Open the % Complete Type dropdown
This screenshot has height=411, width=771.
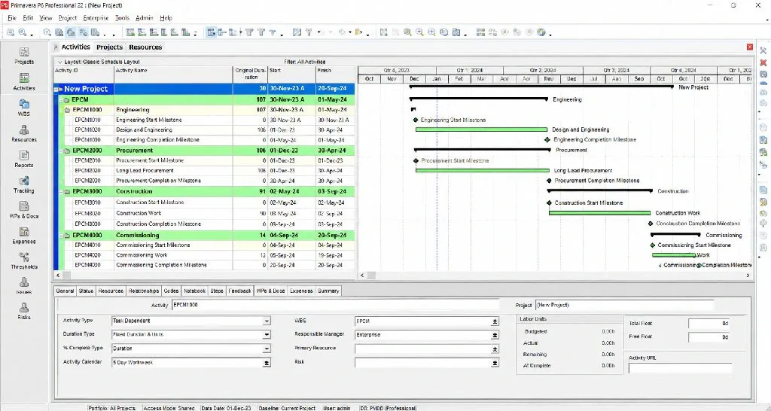point(266,349)
